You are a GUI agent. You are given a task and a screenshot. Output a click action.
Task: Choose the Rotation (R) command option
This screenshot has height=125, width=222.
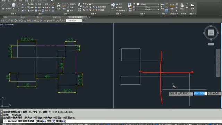(60, 121)
